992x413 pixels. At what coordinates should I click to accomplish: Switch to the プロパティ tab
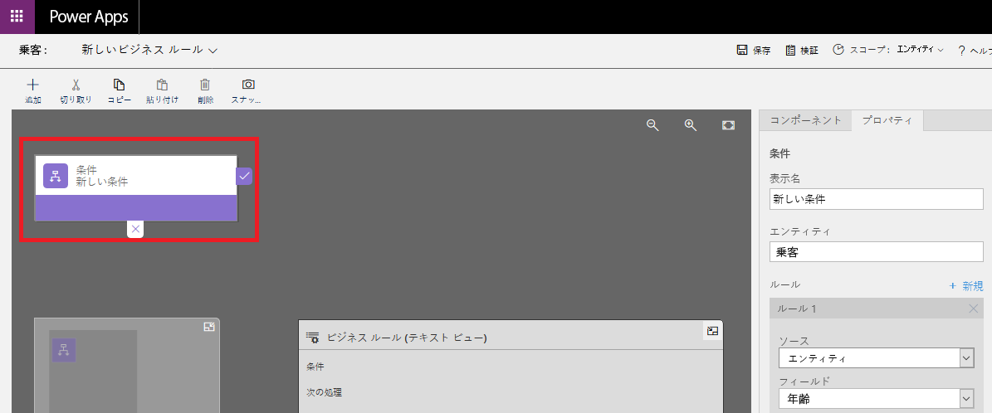pos(887,120)
